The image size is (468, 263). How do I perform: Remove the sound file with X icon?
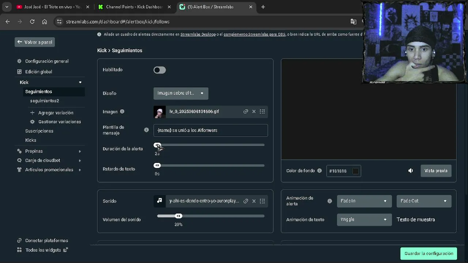[x=254, y=201]
